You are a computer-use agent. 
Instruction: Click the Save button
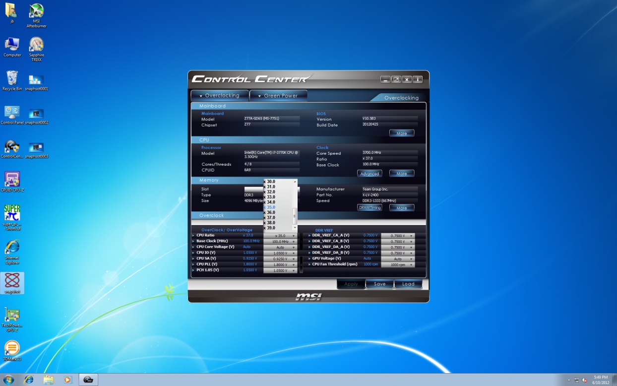[x=379, y=284]
